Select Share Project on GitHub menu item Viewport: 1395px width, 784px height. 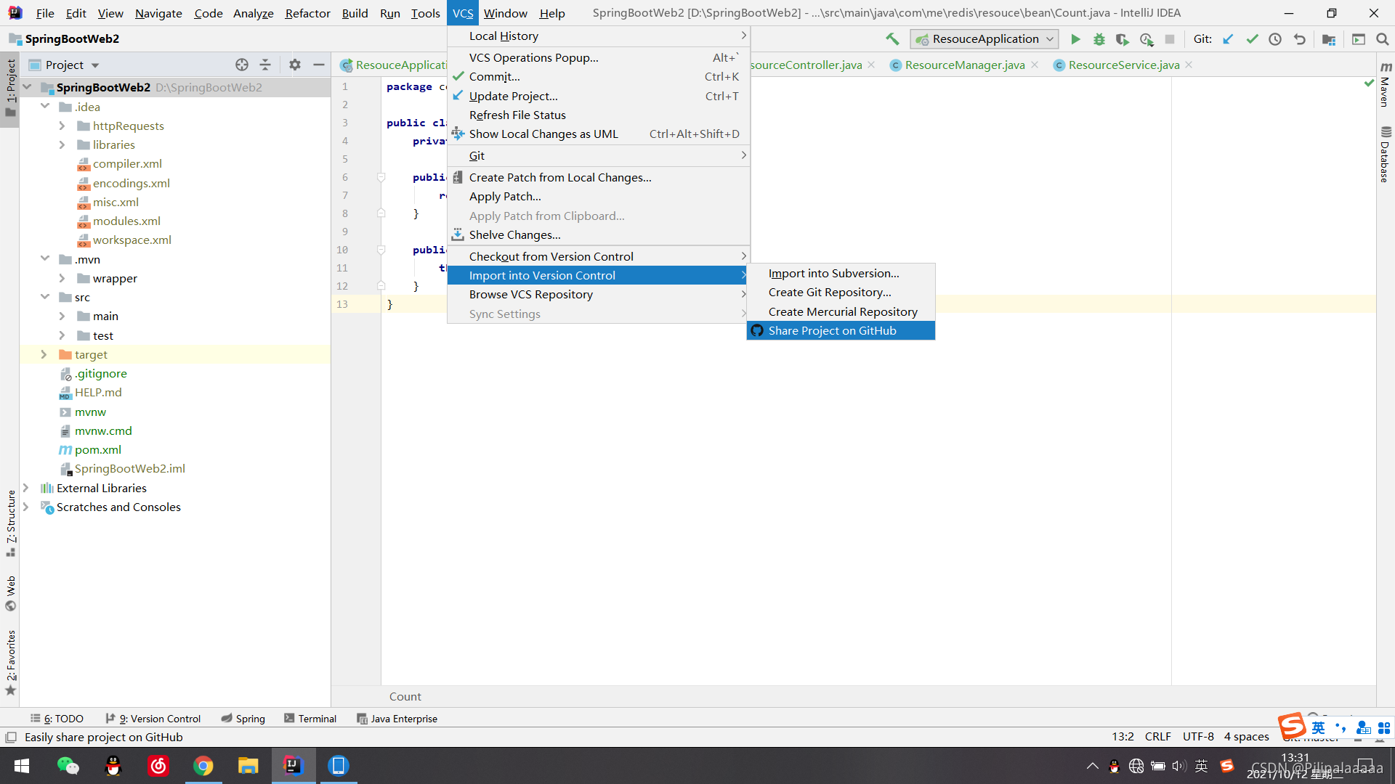[x=832, y=330]
